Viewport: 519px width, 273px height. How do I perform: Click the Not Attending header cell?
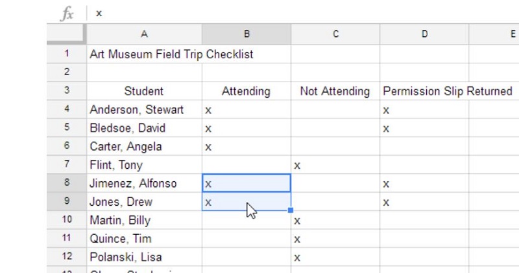pyautogui.click(x=335, y=91)
